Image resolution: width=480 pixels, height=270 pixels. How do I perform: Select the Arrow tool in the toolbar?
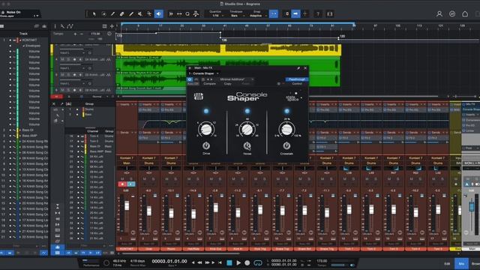click(x=94, y=13)
